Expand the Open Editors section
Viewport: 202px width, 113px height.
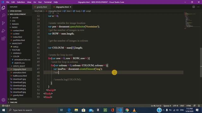pos(20,11)
